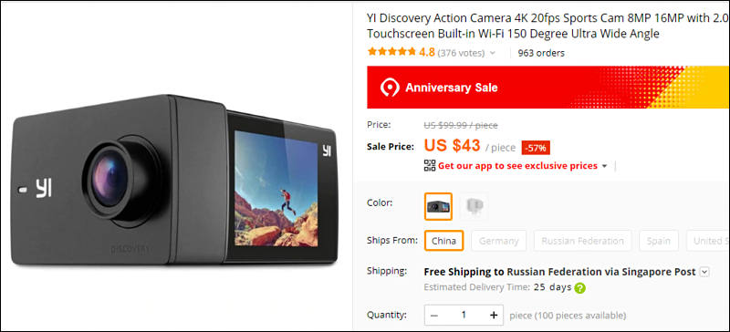Decrease quantity with the minus button

point(434,316)
